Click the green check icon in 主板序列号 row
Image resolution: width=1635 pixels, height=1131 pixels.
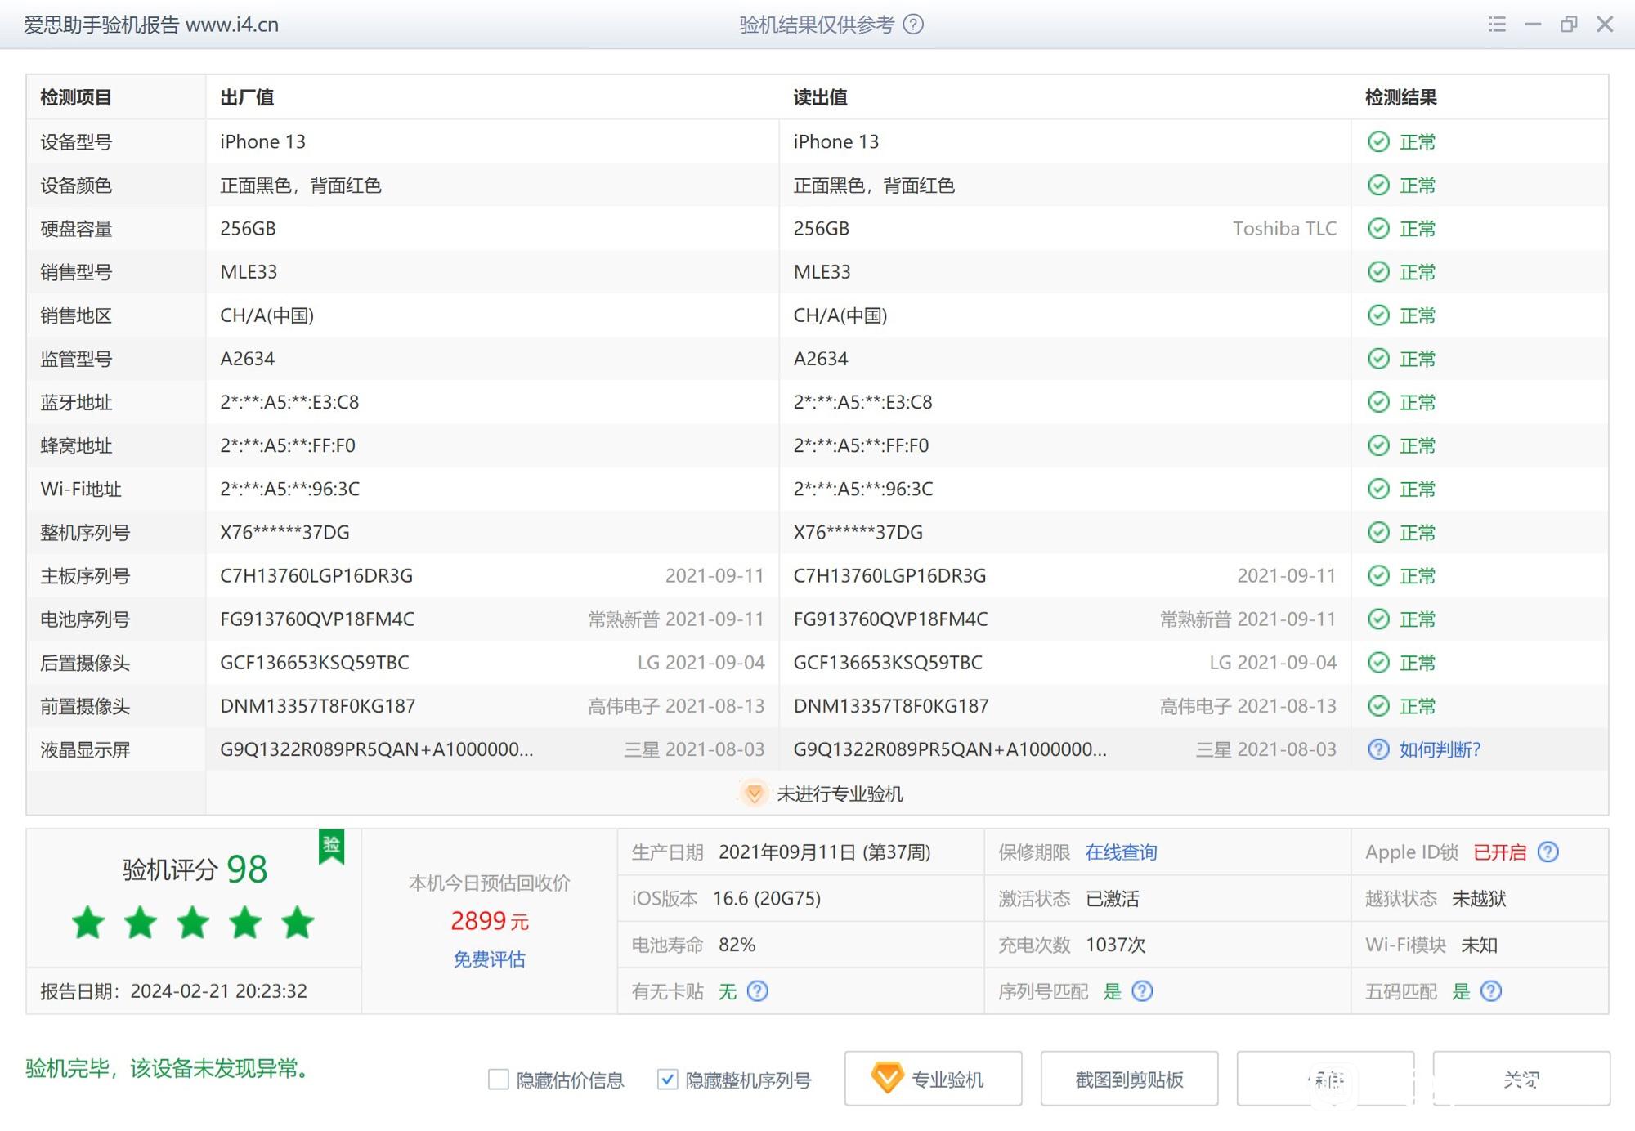[x=1378, y=575]
